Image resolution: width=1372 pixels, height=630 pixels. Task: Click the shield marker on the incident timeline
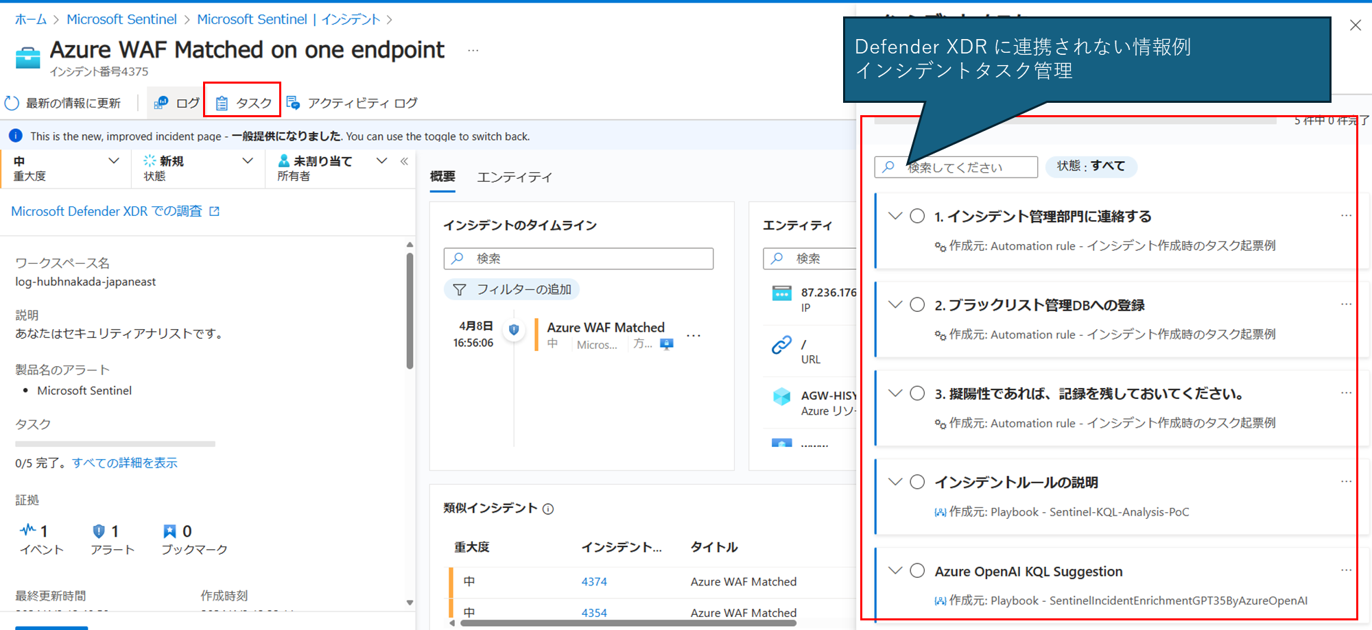(514, 329)
